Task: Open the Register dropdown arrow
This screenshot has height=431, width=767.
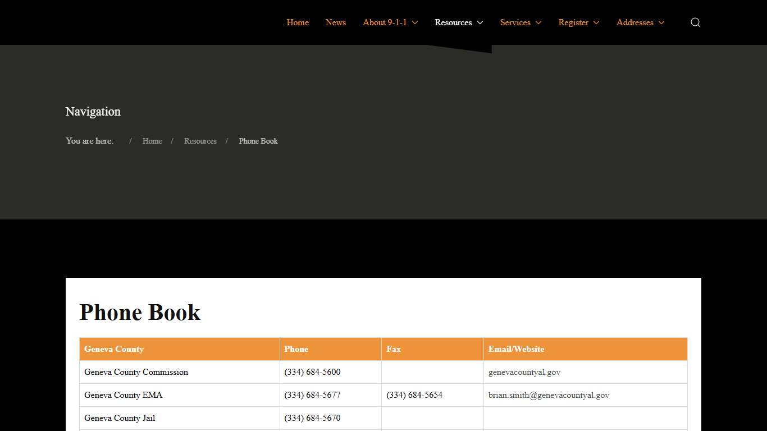Action: [x=596, y=23]
